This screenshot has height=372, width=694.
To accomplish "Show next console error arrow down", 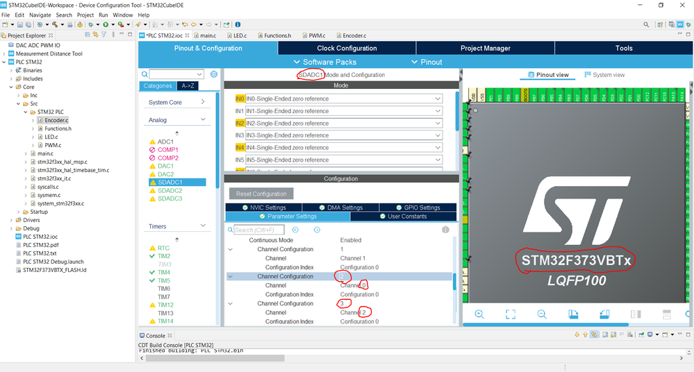I will coord(577,335).
